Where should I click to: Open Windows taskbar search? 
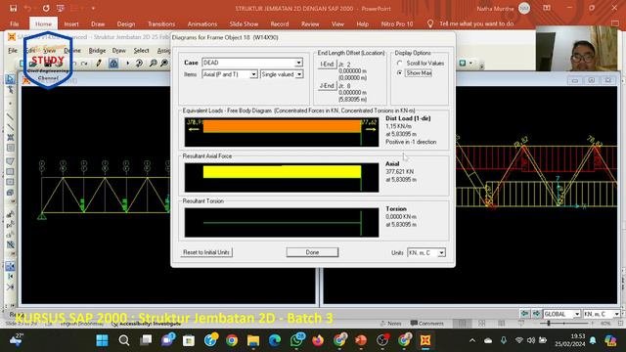point(124,340)
